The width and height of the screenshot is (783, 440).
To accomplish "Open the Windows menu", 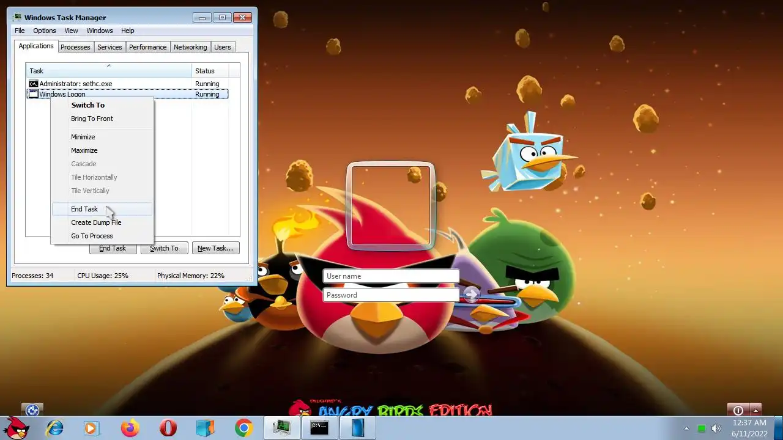I will tap(100, 31).
